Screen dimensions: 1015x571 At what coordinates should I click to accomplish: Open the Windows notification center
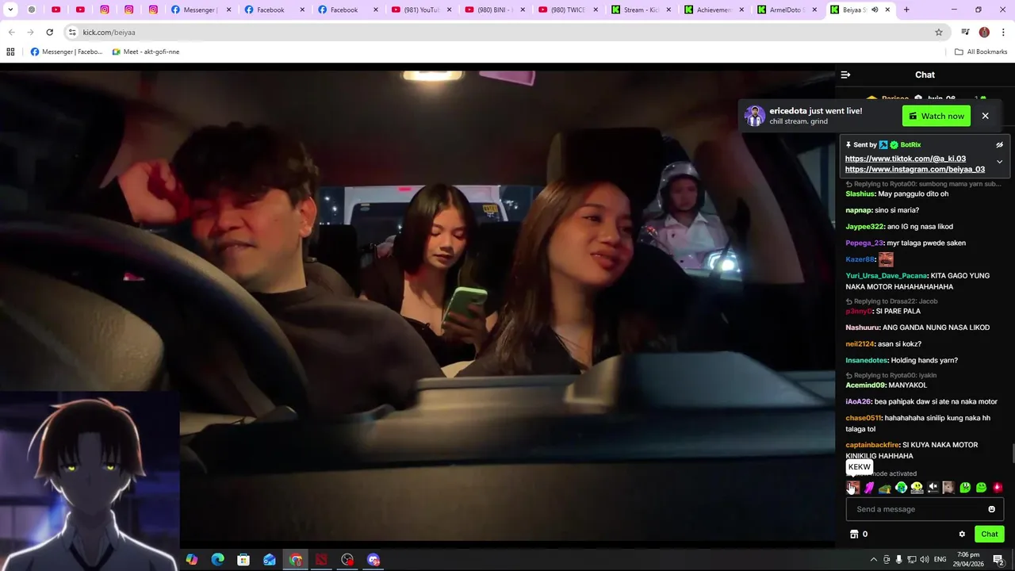tap(998, 560)
